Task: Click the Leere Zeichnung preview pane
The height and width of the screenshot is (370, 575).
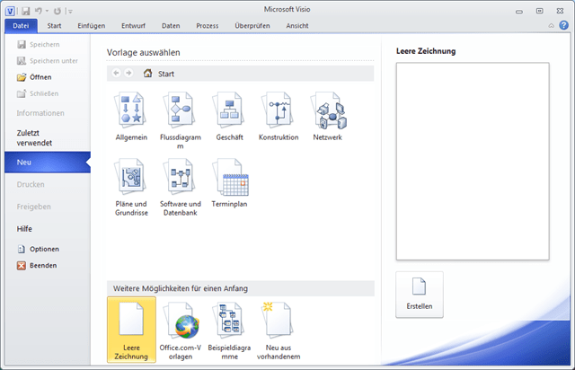Action: click(473, 162)
